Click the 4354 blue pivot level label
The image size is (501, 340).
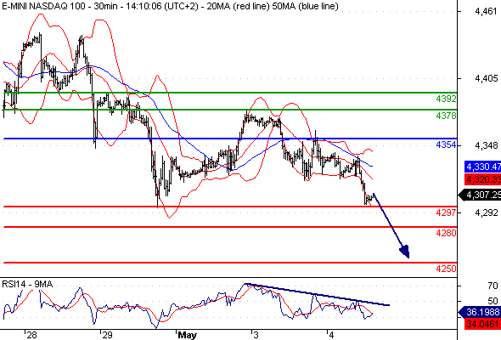click(x=446, y=144)
